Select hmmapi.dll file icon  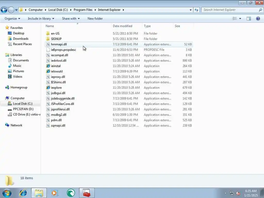pyautogui.click(x=48, y=44)
